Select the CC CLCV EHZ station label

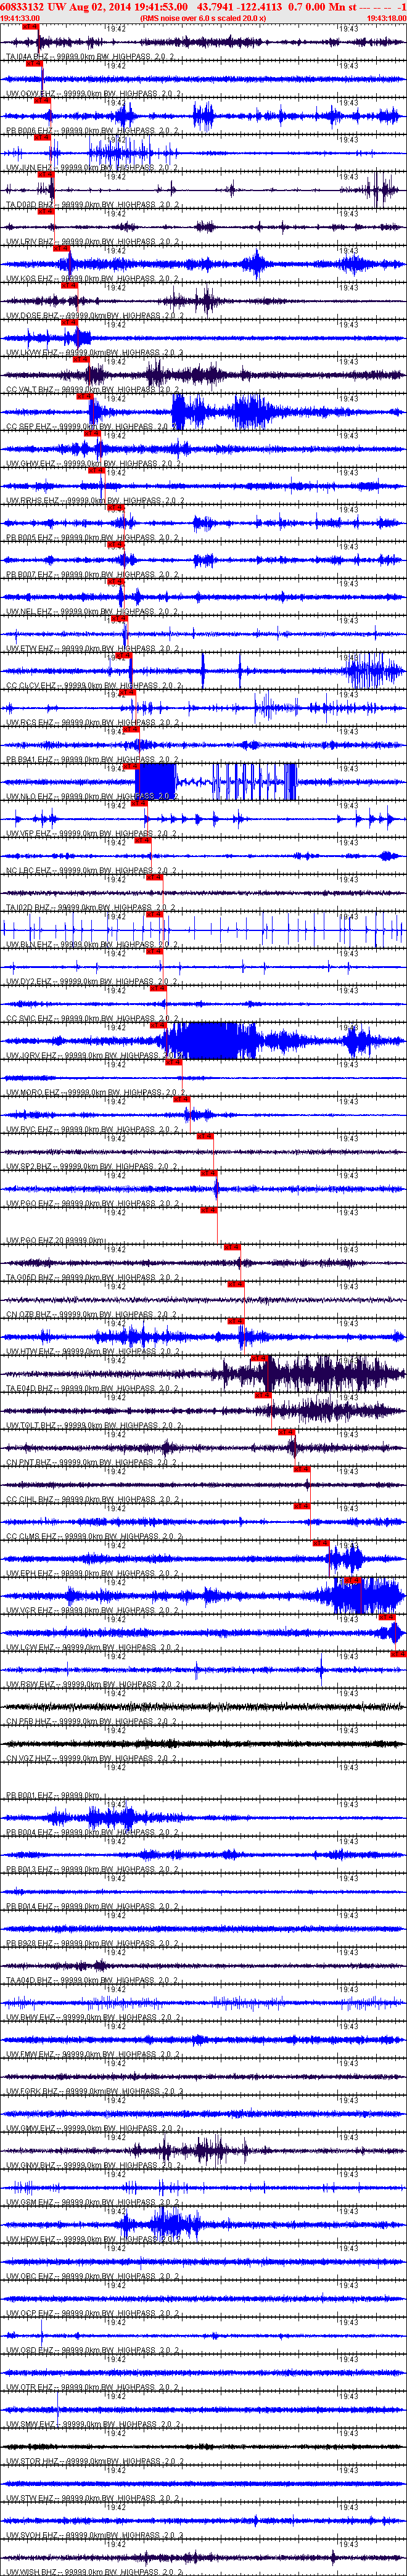coord(93,686)
